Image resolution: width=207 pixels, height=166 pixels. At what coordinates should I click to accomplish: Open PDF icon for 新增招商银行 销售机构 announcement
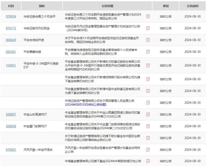pos(148,79)
